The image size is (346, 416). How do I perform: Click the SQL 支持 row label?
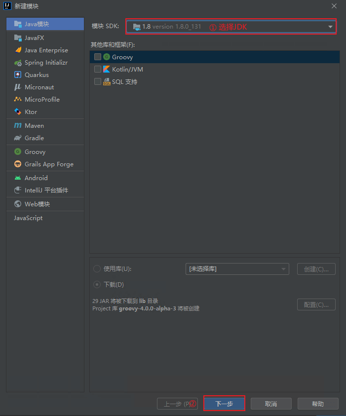tap(125, 82)
